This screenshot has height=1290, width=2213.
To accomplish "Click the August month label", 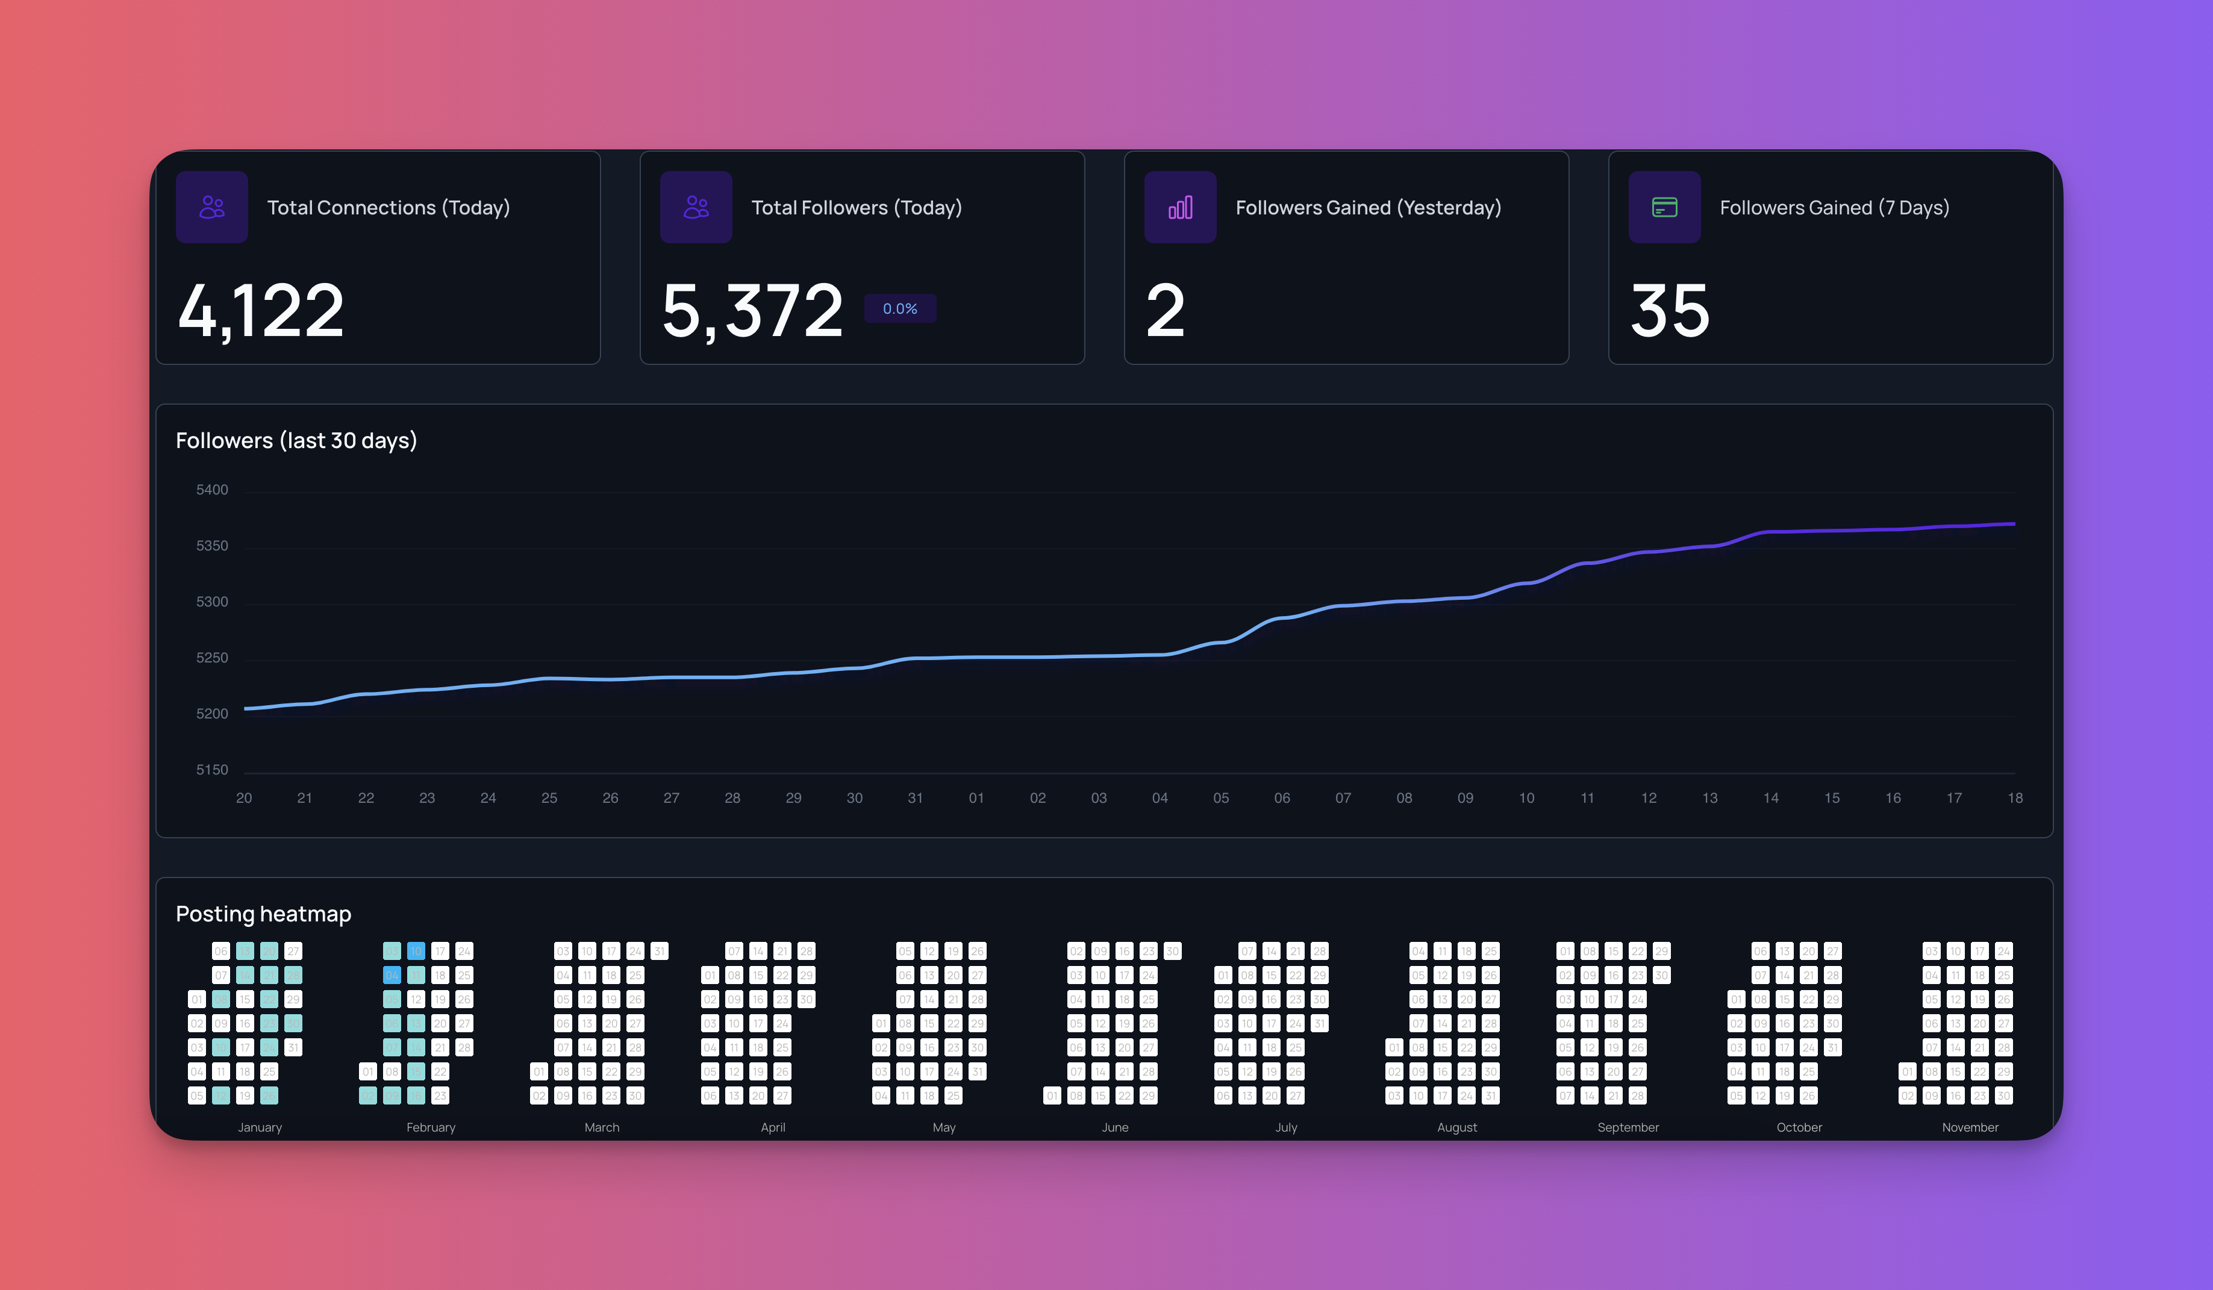I will pyautogui.click(x=1457, y=1127).
